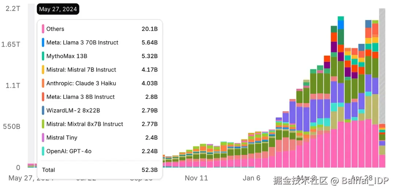The height and width of the screenshot is (192, 395).
Task: Click the 1.1T y-axis label
Action: tap(13, 86)
